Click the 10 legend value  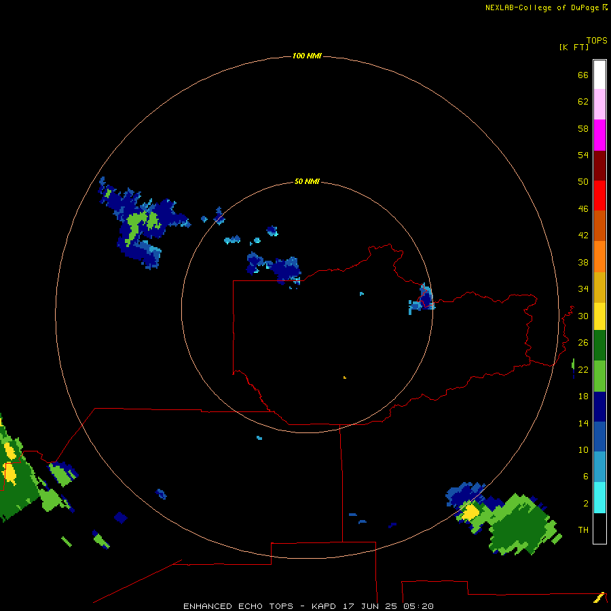point(583,449)
